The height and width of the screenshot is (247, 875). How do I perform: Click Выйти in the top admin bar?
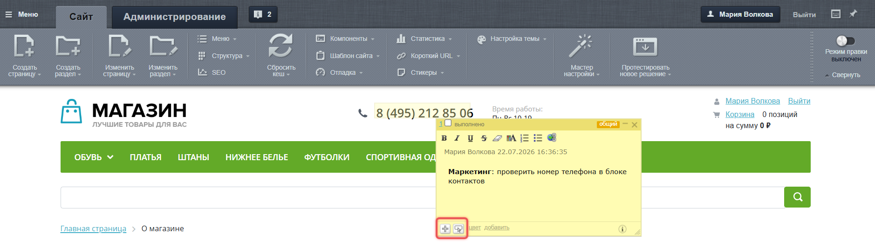point(804,14)
